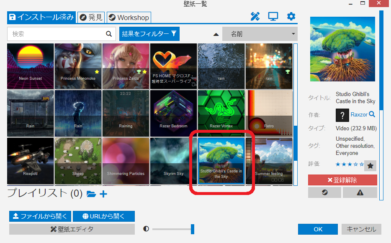Search for author Razxor via magnifier icon

click(x=372, y=114)
